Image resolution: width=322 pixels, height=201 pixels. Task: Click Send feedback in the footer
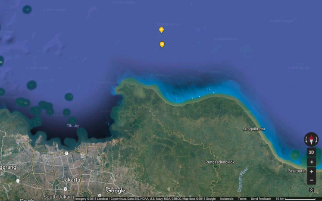coord(261,199)
